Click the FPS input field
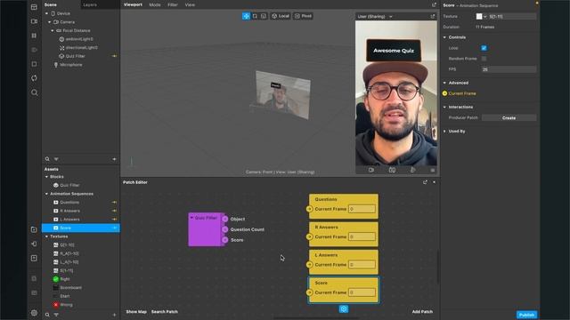This screenshot has height=320, width=570. coord(509,69)
